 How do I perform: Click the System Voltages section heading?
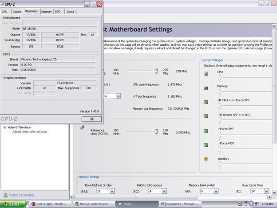click(x=213, y=60)
